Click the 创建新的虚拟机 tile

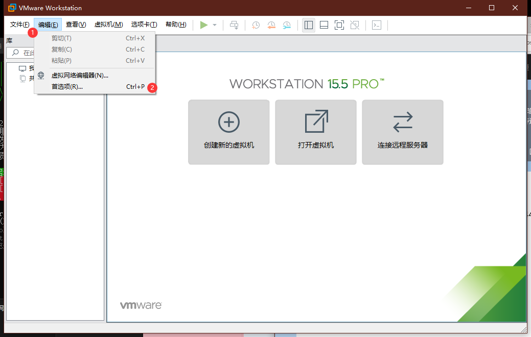coord(229,132)
